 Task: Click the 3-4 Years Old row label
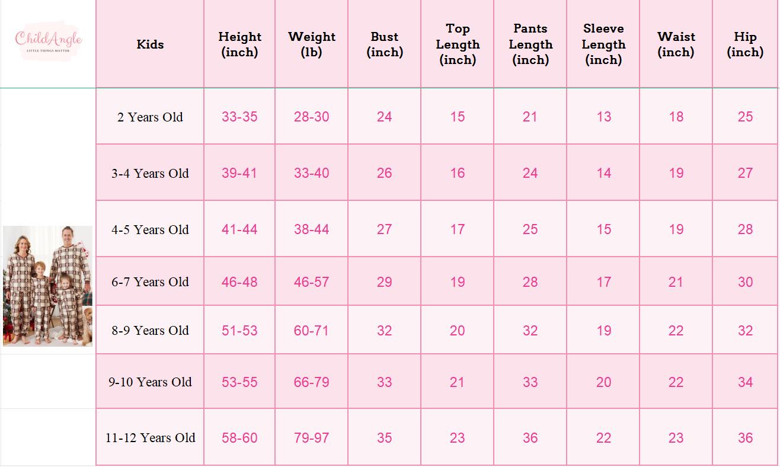coord(150,173)
